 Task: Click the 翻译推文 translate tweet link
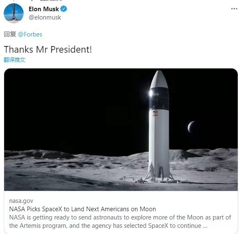click(x=14, y=60)
